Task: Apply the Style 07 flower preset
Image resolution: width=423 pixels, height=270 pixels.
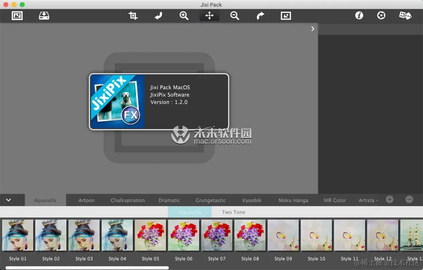Action: [x=217, y=235]
